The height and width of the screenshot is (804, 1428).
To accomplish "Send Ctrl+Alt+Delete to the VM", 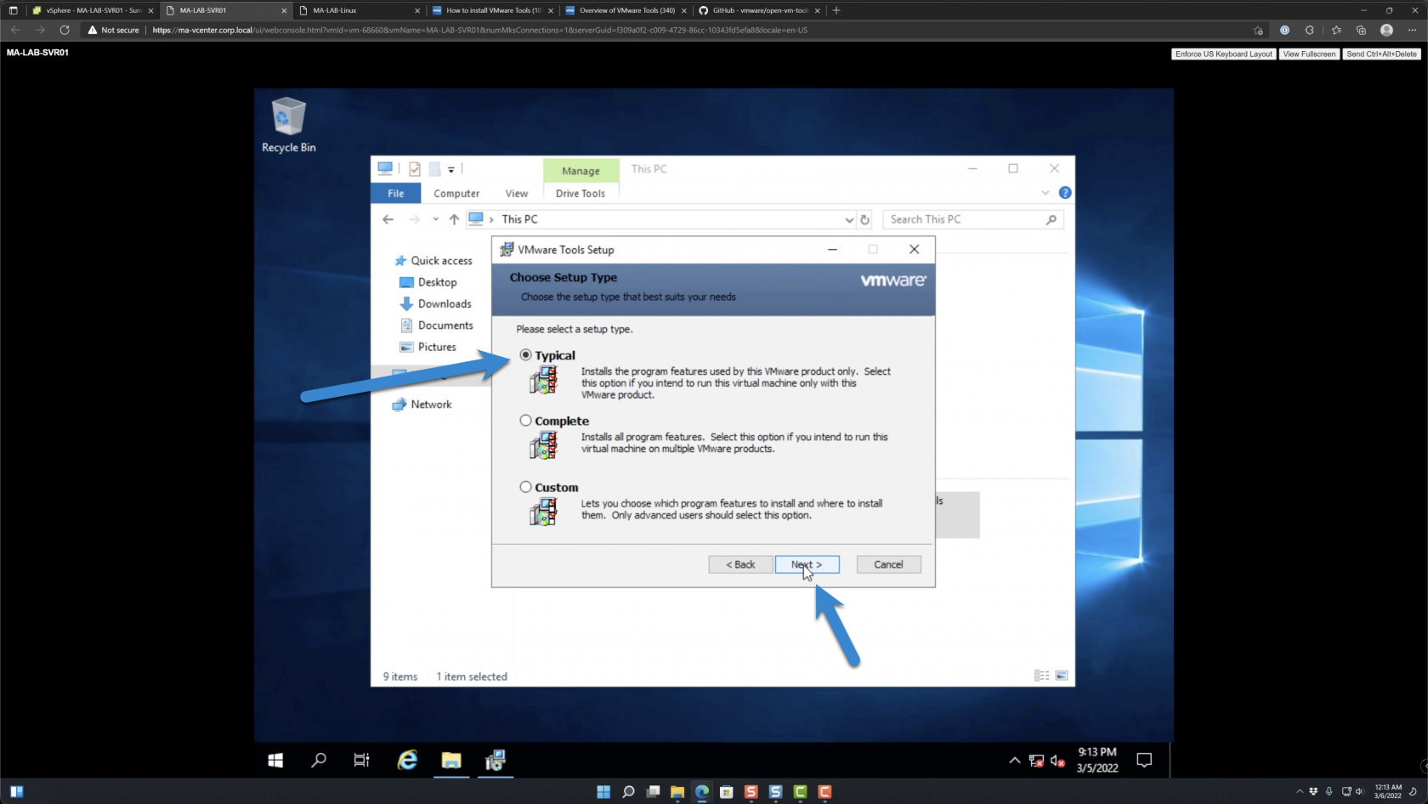I will tap(1381, 54).
